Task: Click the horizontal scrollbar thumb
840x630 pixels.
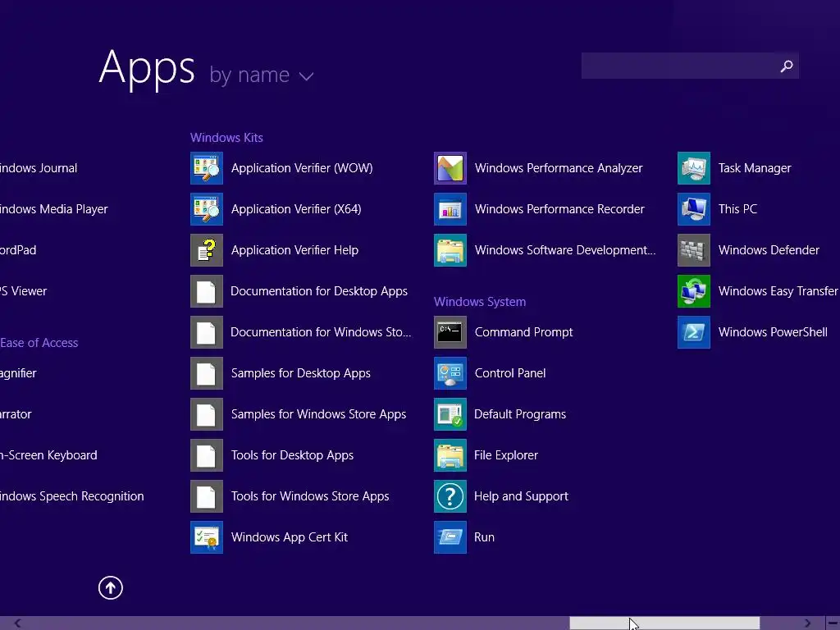Action: pyautogui.click(x=664, y=623)
